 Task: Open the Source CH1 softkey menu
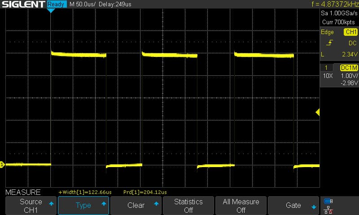tap(31, 206)
